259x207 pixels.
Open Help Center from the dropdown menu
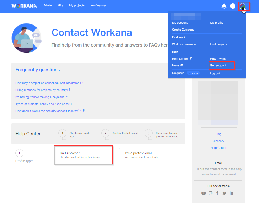point(182,59)
